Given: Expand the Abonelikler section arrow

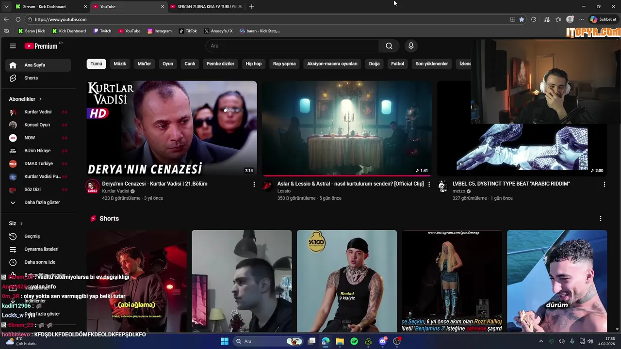Looking at the screenshot, I should pos(40,99).
